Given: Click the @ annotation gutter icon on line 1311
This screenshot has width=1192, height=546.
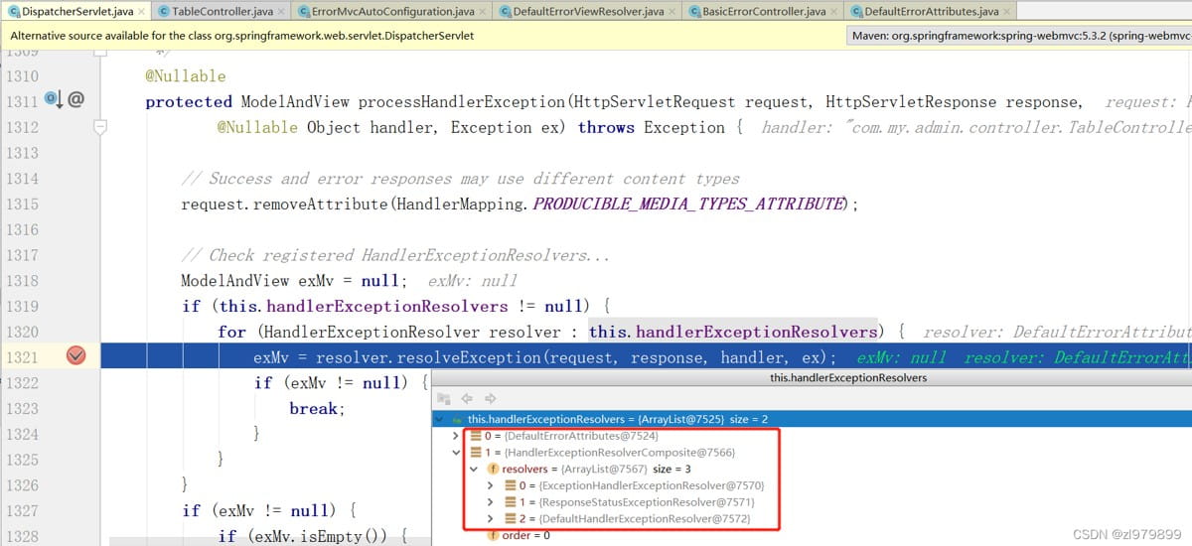Looking at the screenshot, I should pyautogui.click(x=75, y=100).
